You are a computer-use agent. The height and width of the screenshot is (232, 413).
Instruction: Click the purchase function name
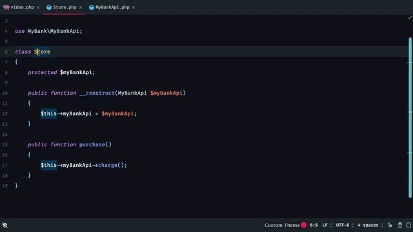(x=92, y=144)
